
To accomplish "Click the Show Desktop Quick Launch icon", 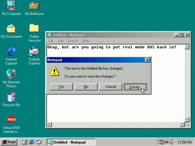I will [25, 142].
